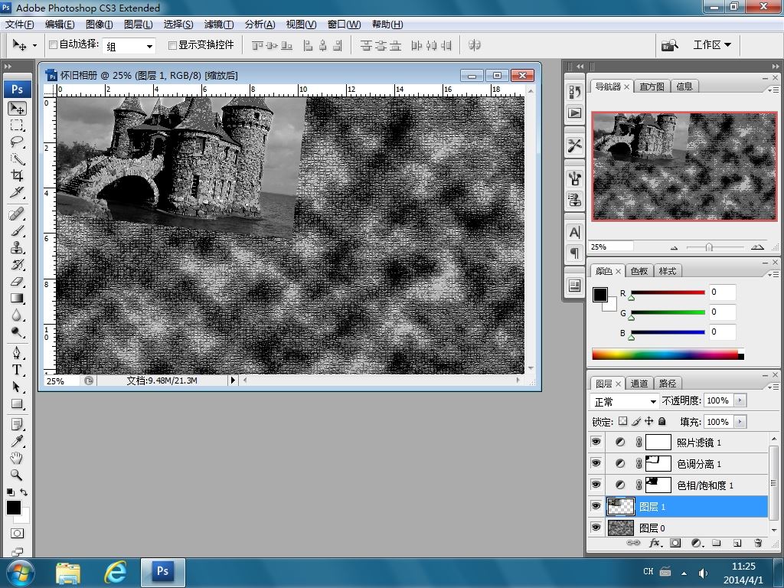Select the Pen tool
Image resolution: width=784 pixels, height=588 pixels.
pyautogui.click(x=17, y=353)
